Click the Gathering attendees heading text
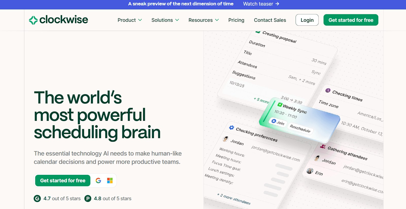Image resolution: width=406 pixels, height=209 pixels. 347,153
